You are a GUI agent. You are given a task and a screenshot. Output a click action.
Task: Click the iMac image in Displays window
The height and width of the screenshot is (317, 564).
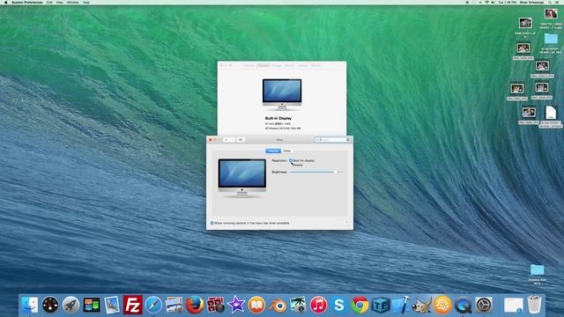click(x=242, y=178)
